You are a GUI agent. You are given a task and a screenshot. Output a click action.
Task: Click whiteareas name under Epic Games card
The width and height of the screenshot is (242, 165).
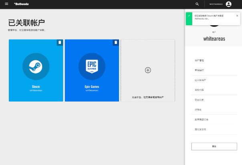click(x=92, y=90)
